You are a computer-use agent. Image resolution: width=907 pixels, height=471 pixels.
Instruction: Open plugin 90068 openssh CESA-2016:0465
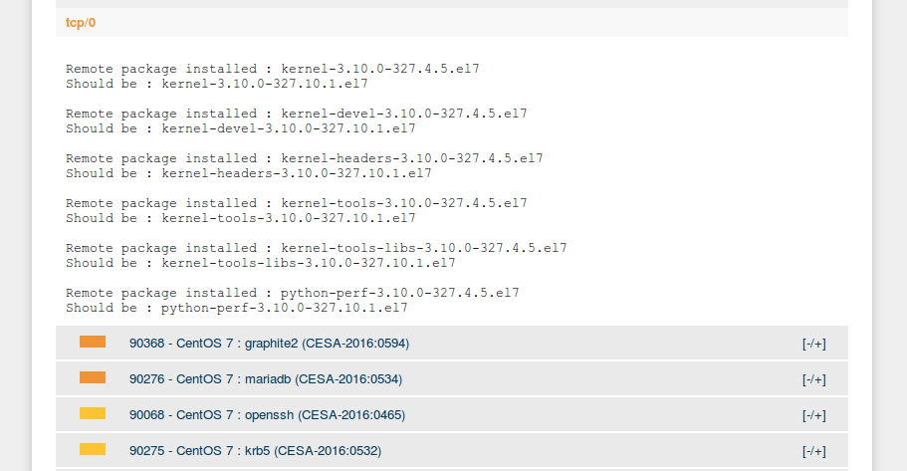pos(267,415)
